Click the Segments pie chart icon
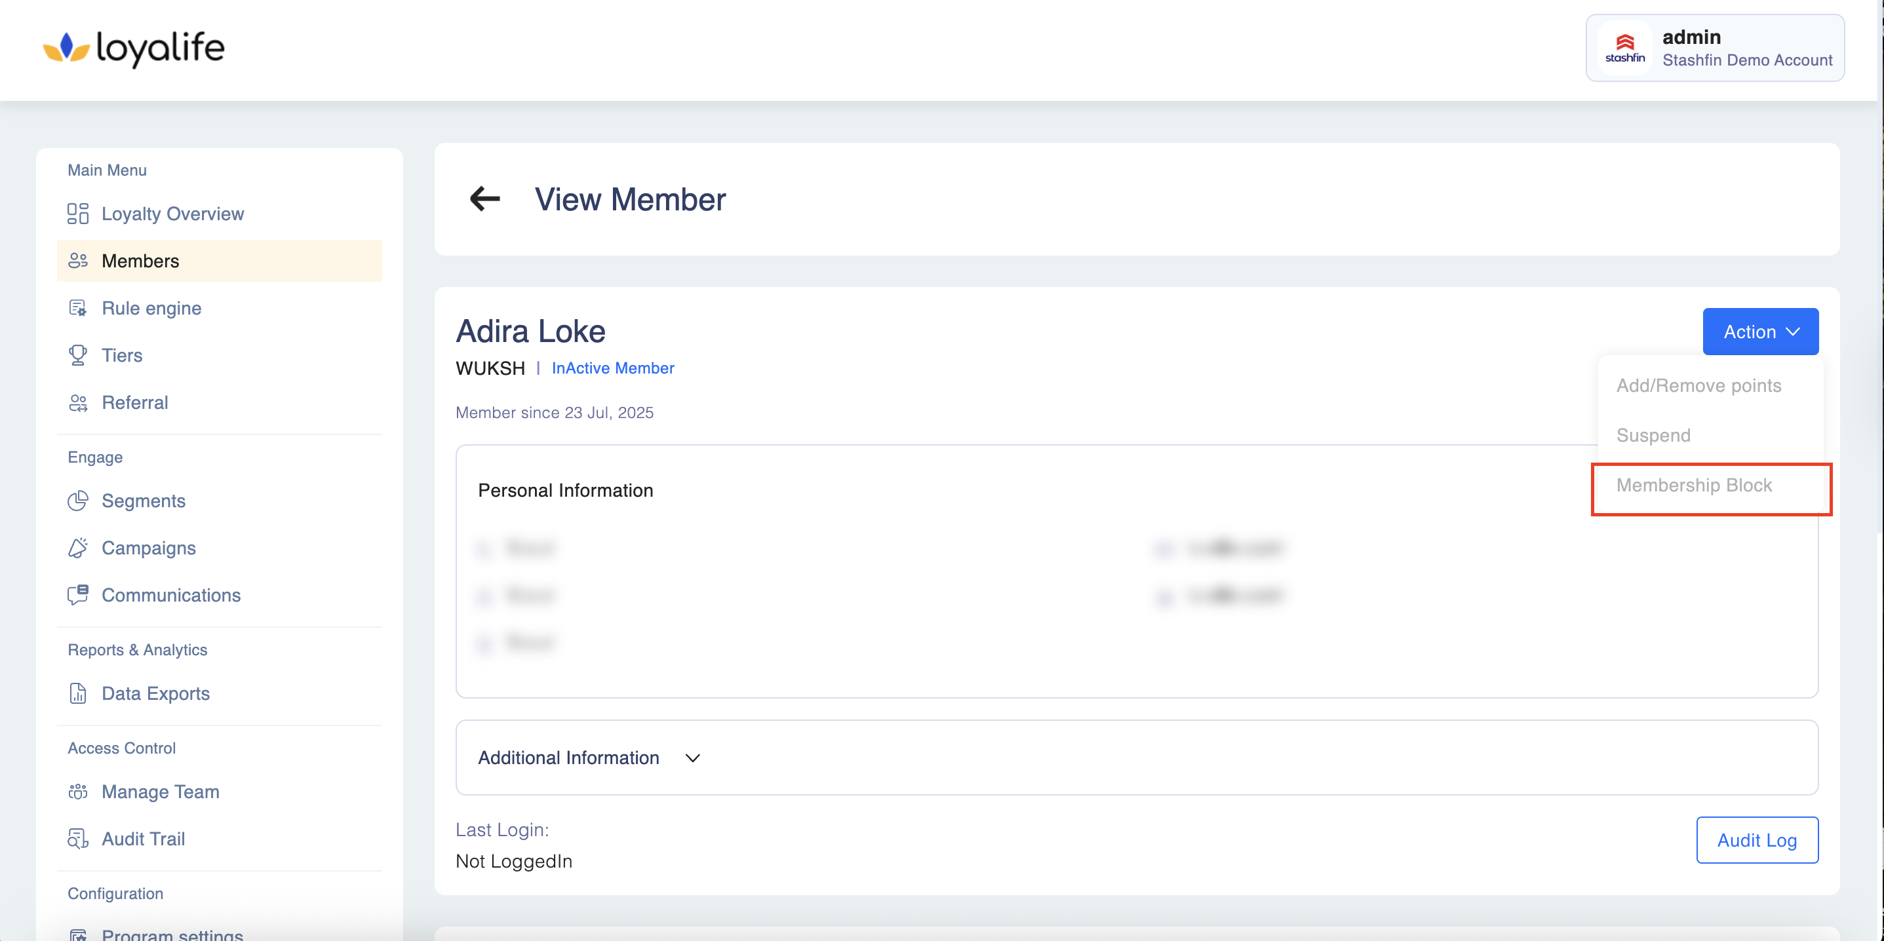Screen dimensions: 1884x941 (77, 501)
